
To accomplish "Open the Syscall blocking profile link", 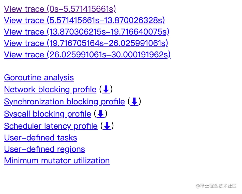I will click(48, 114).
